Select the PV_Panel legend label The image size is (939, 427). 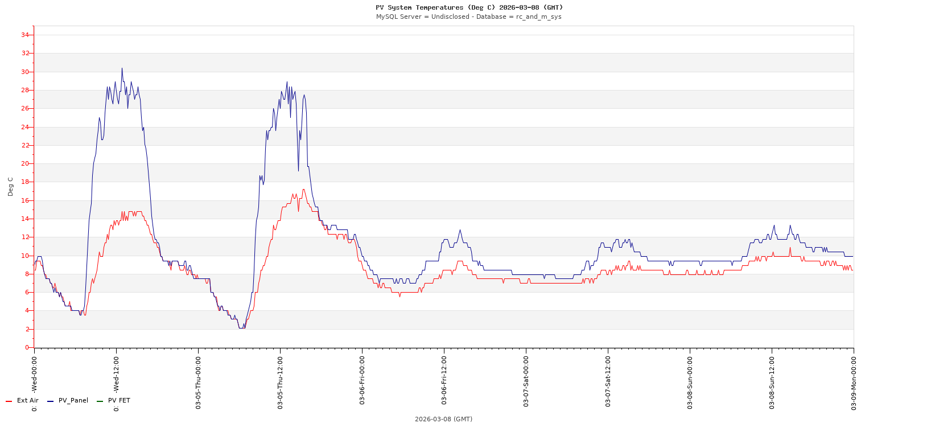pos(73,401)
